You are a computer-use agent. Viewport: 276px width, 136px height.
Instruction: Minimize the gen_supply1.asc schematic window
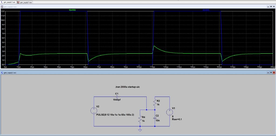pyautogui.click(x=268, y=73)
